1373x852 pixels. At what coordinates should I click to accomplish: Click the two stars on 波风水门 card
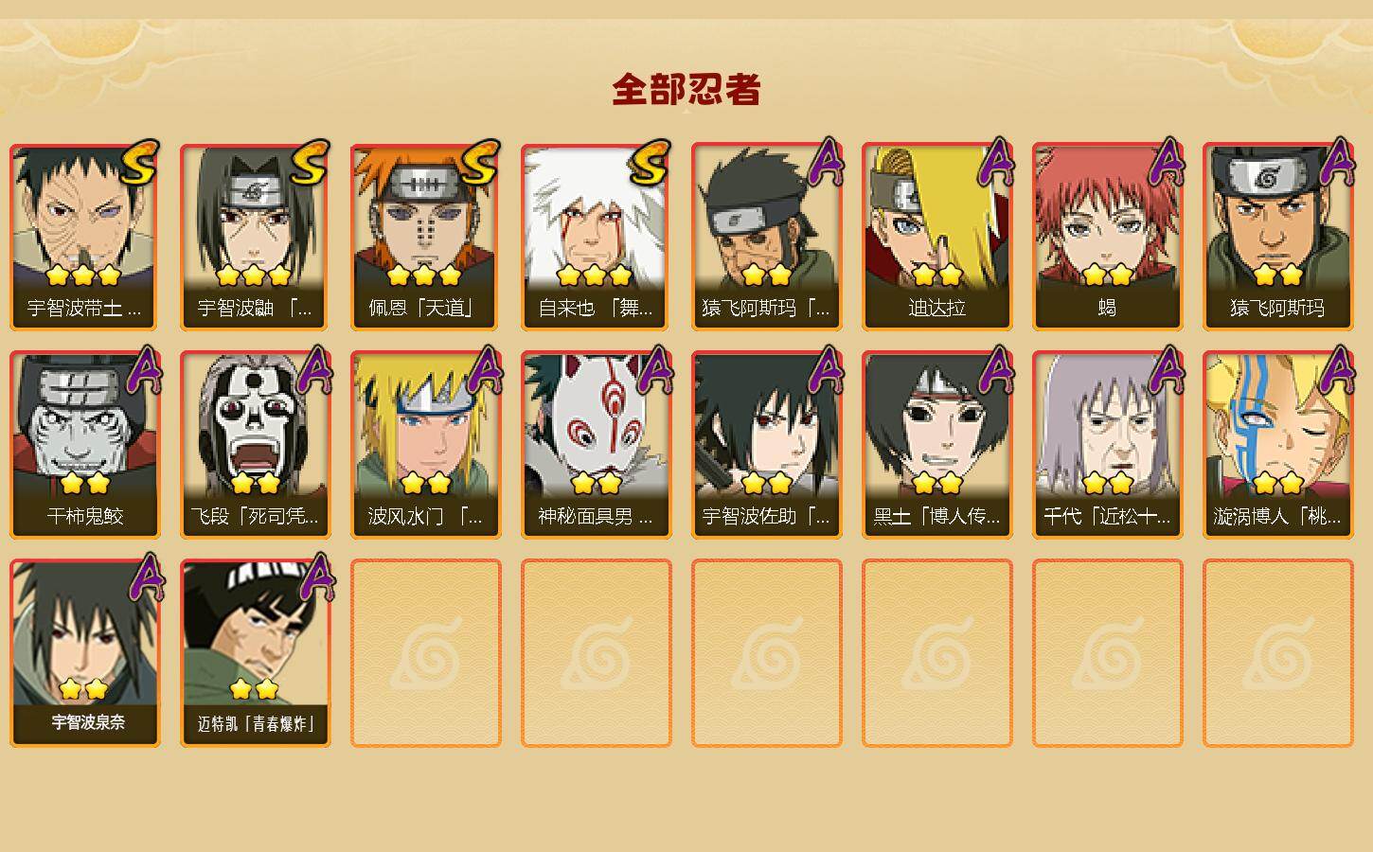[425, 484]
